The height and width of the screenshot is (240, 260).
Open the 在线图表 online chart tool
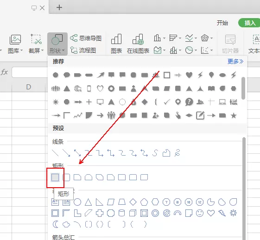point(138,44)
